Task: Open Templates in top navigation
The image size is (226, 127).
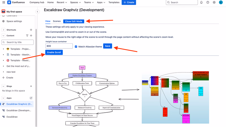Action: click(114, 2)
